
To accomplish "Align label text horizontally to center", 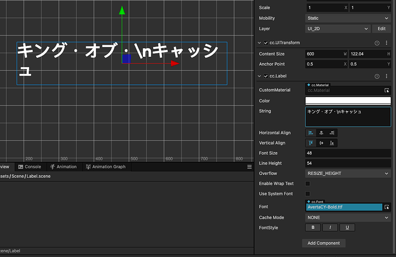I will [x=321, y=133].
